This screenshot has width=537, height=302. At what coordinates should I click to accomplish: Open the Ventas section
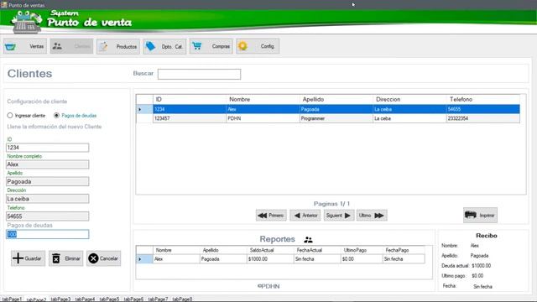point(25,46)
